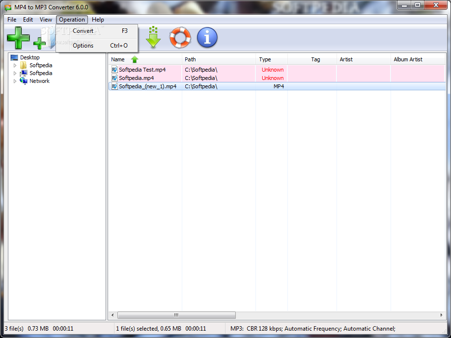Click the left scroll arrow of file list

tap(113, 315)
